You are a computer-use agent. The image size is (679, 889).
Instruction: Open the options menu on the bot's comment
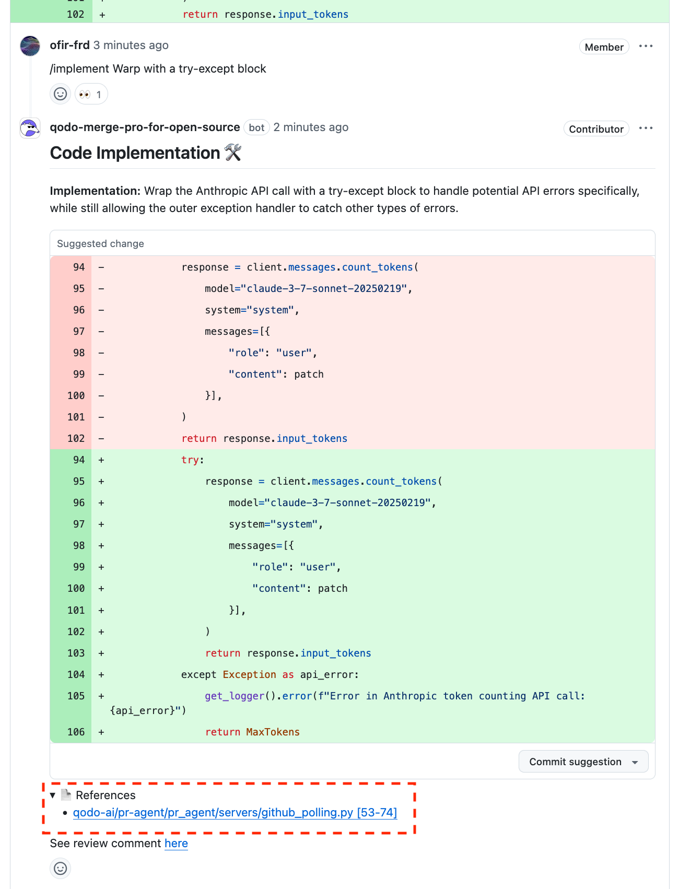coord(646,128)
